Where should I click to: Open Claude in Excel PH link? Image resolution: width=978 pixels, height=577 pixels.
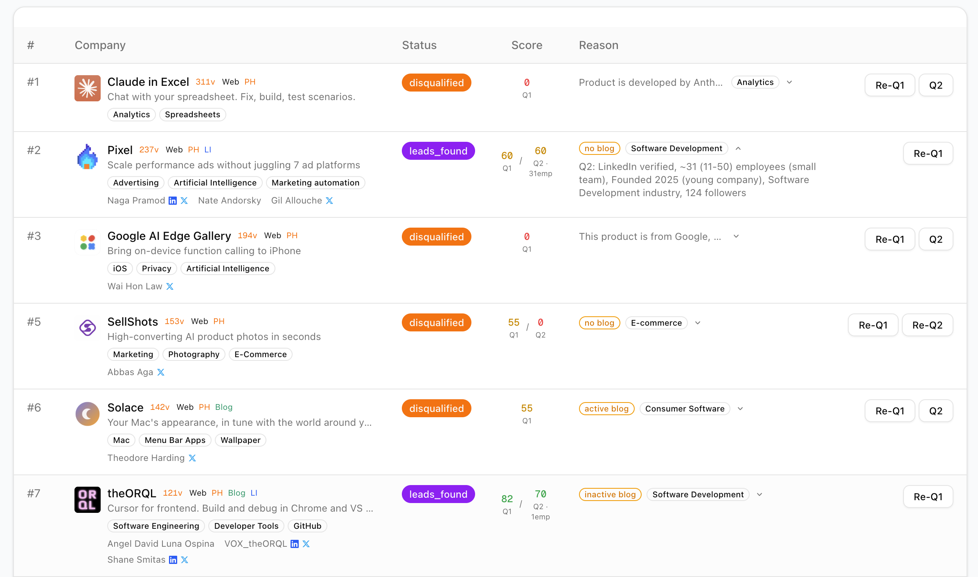250,82
